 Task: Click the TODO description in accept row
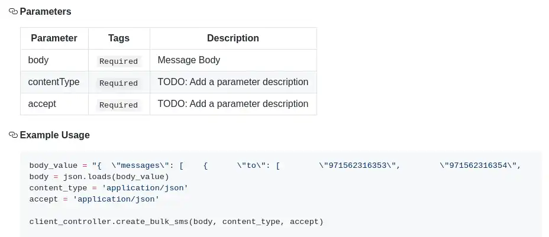point(232,104)
